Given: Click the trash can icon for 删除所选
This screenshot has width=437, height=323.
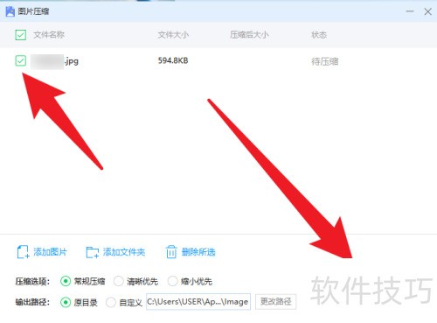Looking at the screenshot, I should (x=171, y=252).
